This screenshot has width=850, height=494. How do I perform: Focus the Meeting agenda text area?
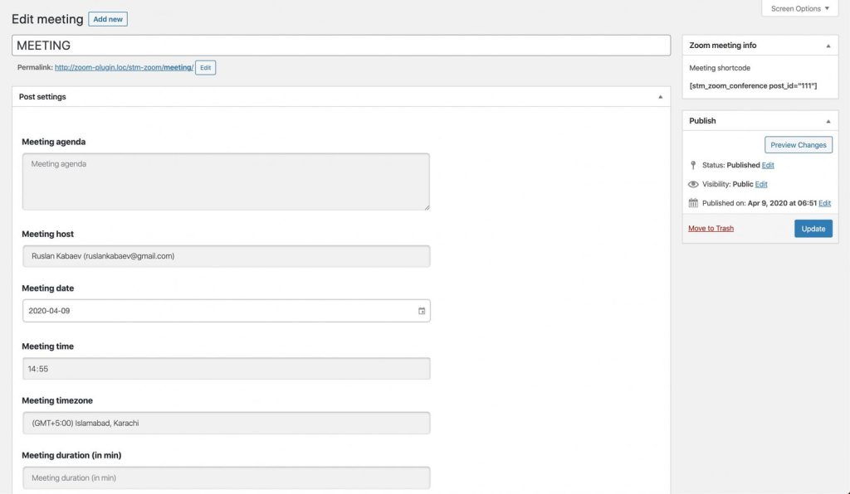pos(226,182)
